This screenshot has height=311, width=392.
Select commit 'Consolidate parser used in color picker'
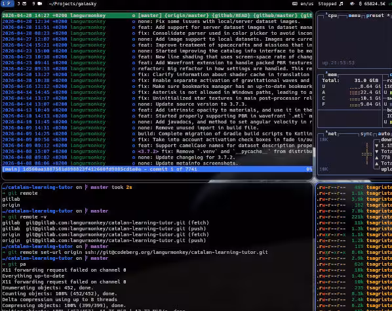click(x=157, y=33)
